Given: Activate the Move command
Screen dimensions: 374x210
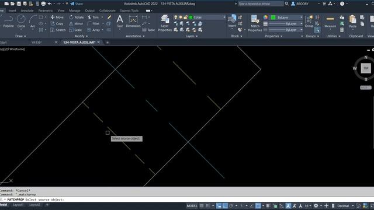Looking at the screenshot, I should (57, 17).
